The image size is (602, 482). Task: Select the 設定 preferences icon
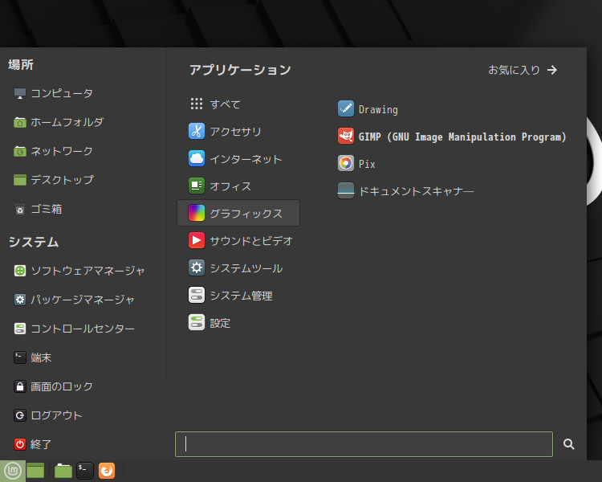tap(197, 322)
